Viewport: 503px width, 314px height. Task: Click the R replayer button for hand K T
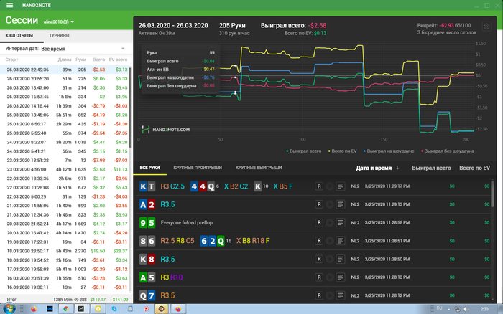(319, 186)
